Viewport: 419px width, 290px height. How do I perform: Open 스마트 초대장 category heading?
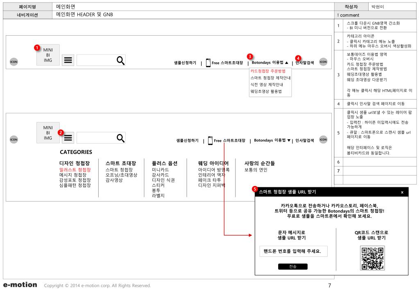121,163
